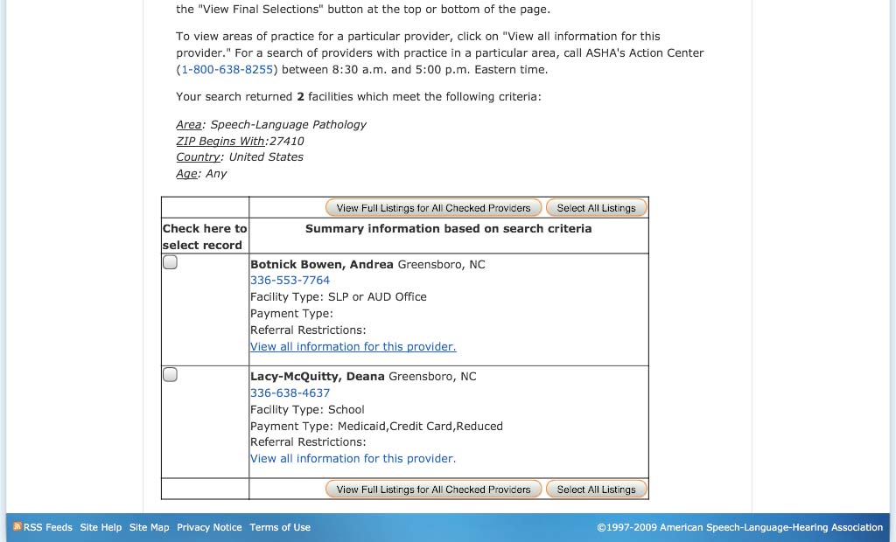Viewport: 896px width, 542px height.
Task: Click the ZIP Begins With criteria label
Action: pos(220,141)
